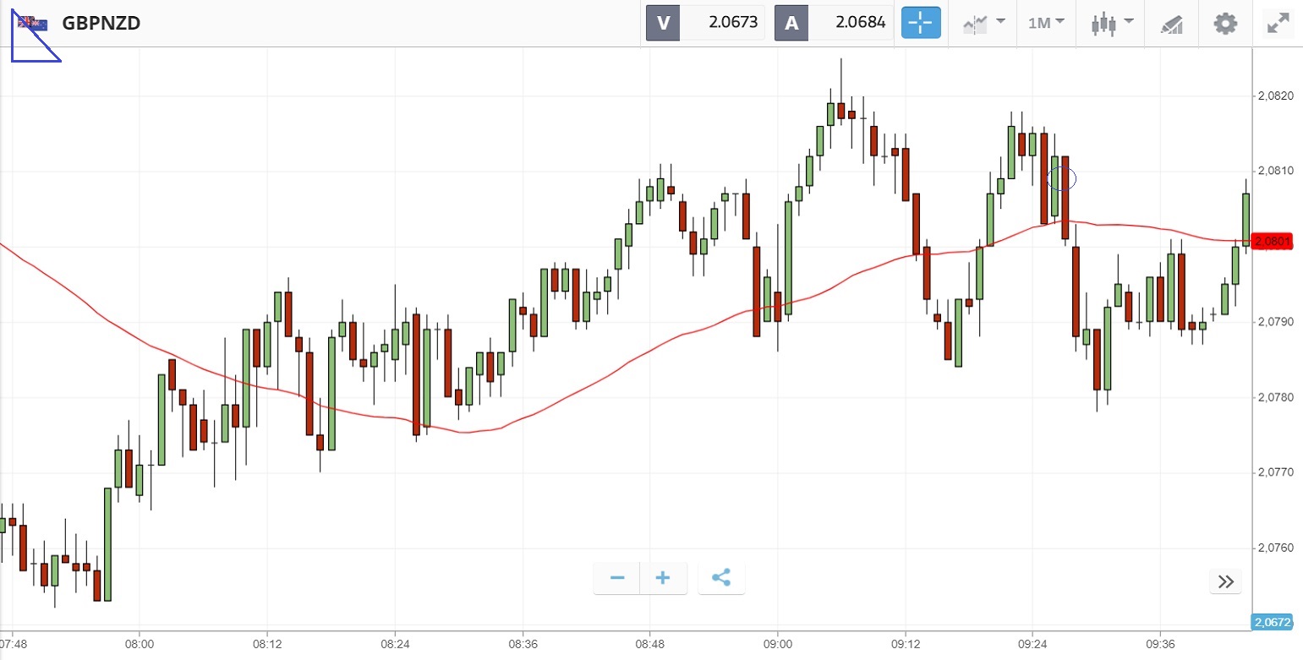Open the compare/indicators chart dropdown
Screen dimensions: 1303x660
983,23
